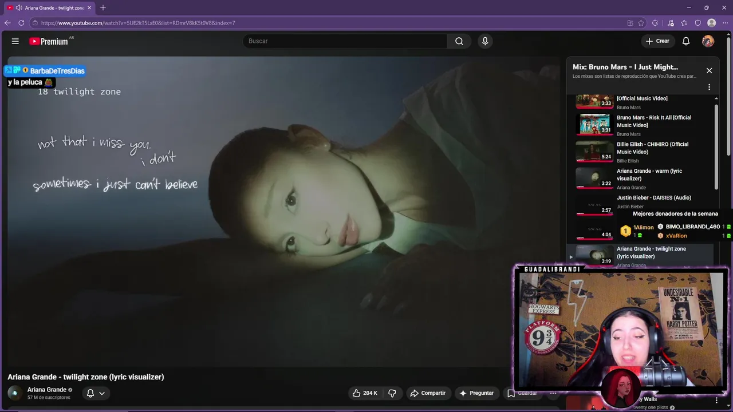
Task: Maximize or restore the browser window
Action: click(706, 8)
